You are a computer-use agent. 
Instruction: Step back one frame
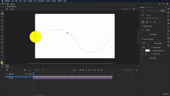[96, 70]
